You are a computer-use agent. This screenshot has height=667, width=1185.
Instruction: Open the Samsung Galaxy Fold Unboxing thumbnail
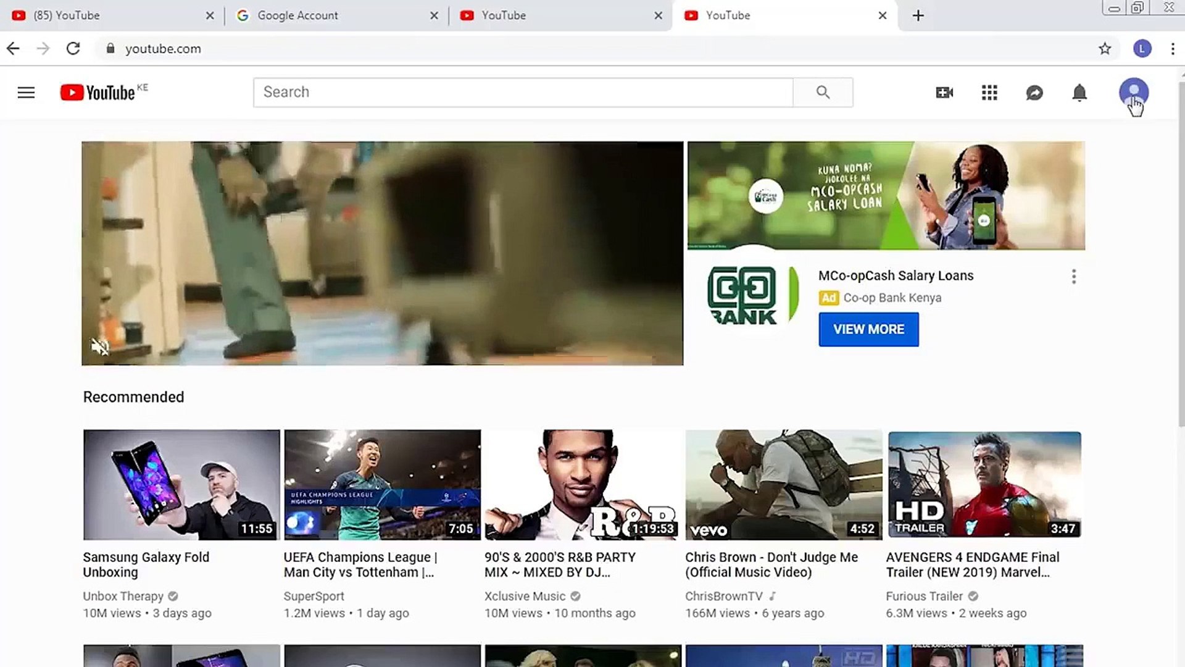tap(181, 484)
